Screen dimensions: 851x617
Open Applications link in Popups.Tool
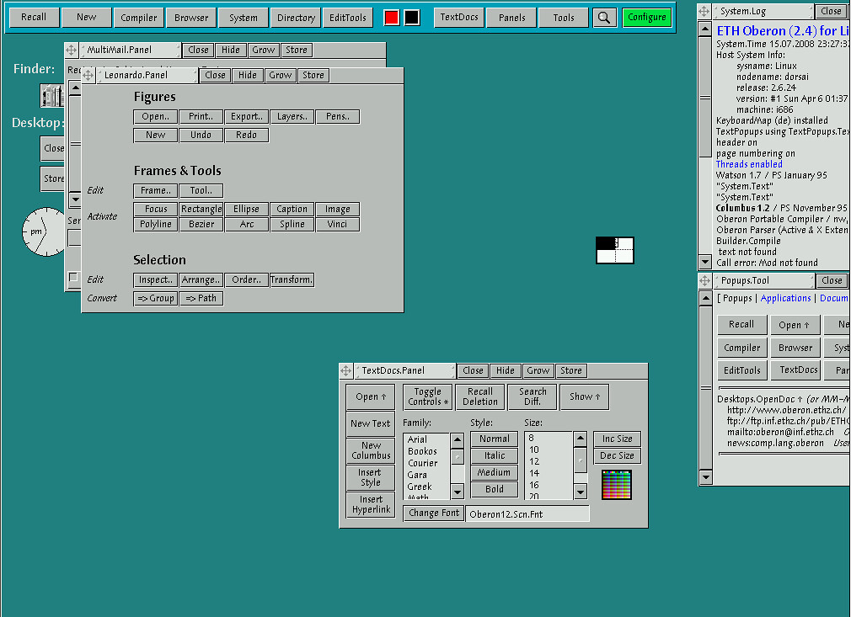[785, 298]
